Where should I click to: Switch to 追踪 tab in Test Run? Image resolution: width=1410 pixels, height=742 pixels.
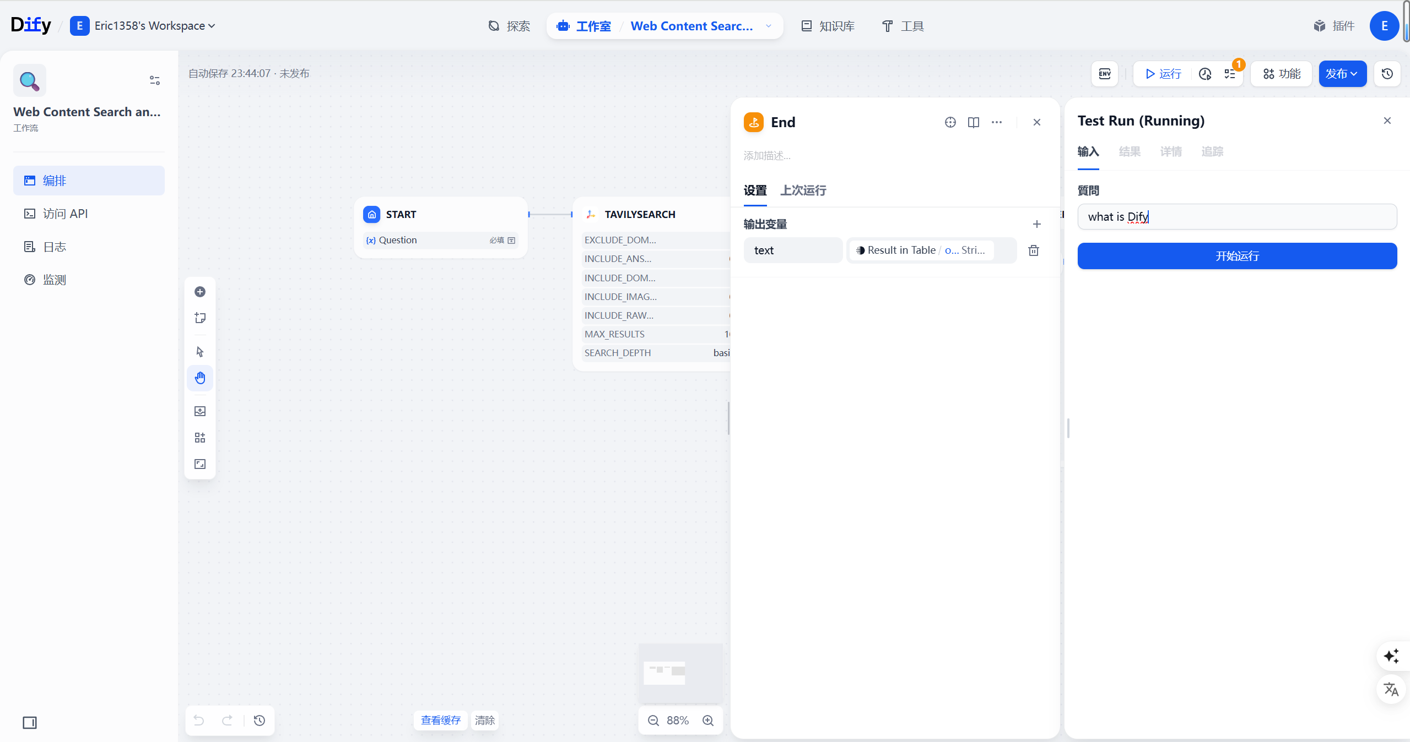click(x=1212, y=151)
